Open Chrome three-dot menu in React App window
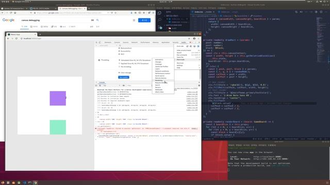The image size is (330, 185). pos(198,39)
